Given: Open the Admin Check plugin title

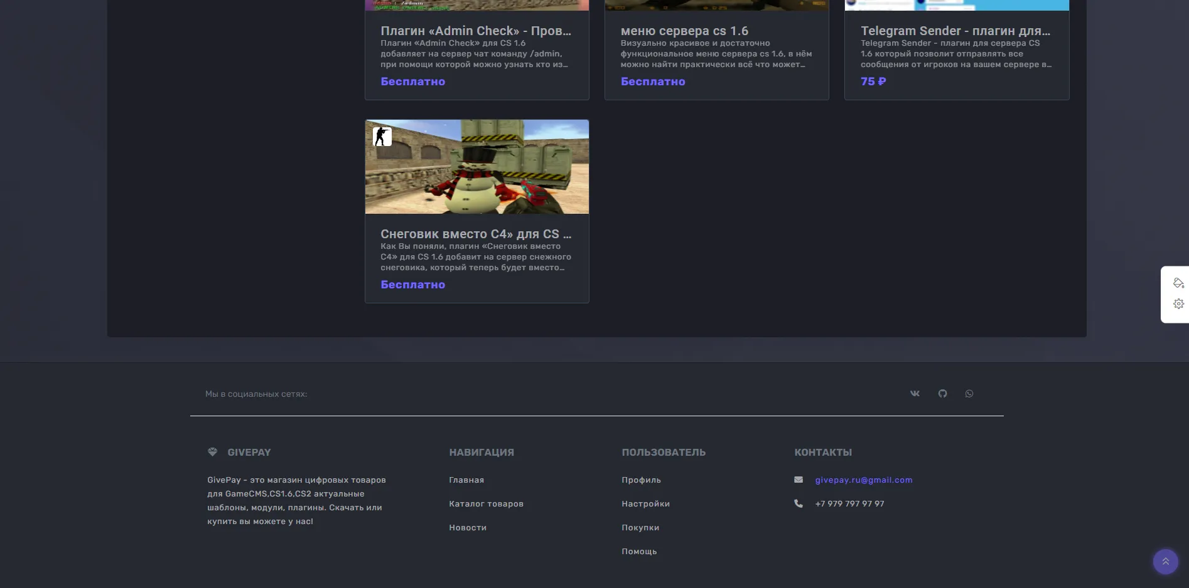Looking at the screenshot, I should click(475, 31).
